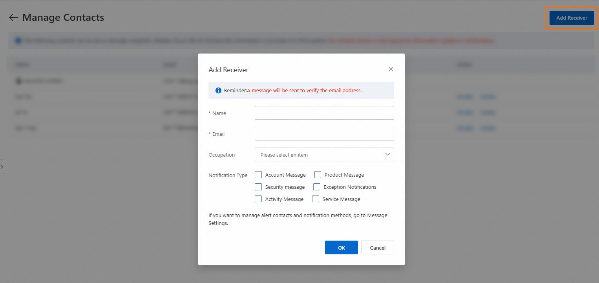This screenshot has width=599, height=283.
Task: Expand the collapsed left sidebar panel
Action: (2, 166)
